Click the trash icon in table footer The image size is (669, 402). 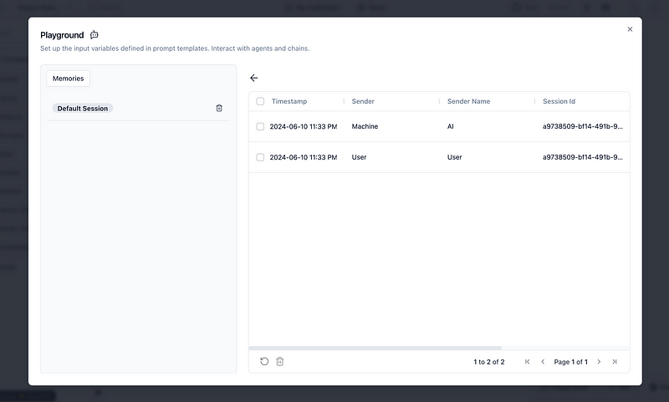pyautogui.click(x=280, y=361)
